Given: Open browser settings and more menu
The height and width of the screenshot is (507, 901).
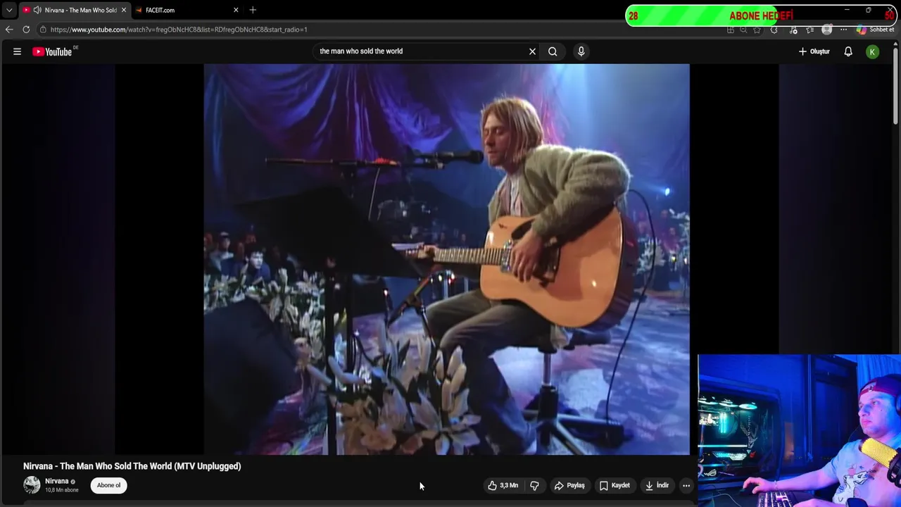Looking at the screenshot, I should (x=843, y=30).
